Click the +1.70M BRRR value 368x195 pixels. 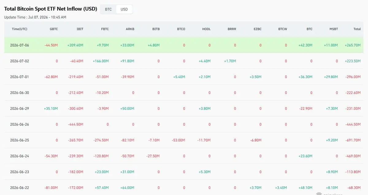(x=230, y=61)
